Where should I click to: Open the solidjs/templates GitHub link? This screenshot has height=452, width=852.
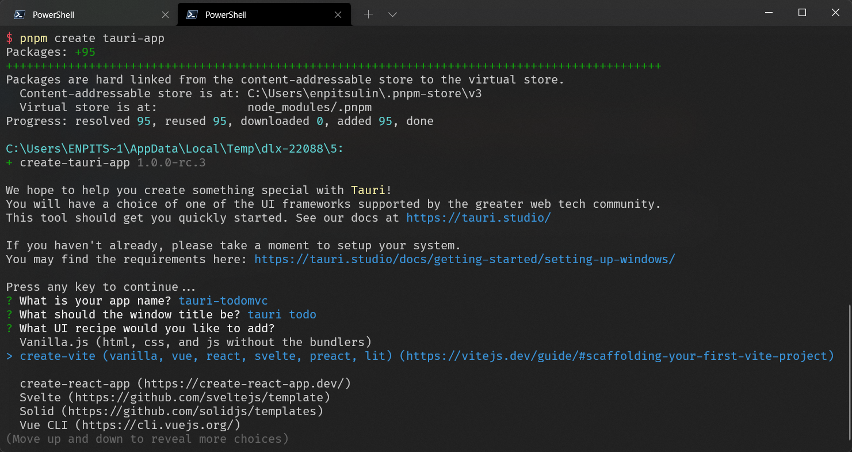pyautogui.click(x=192, y=411)
